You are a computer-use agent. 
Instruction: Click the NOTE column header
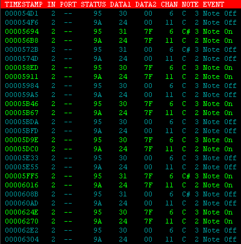point(190,4)
